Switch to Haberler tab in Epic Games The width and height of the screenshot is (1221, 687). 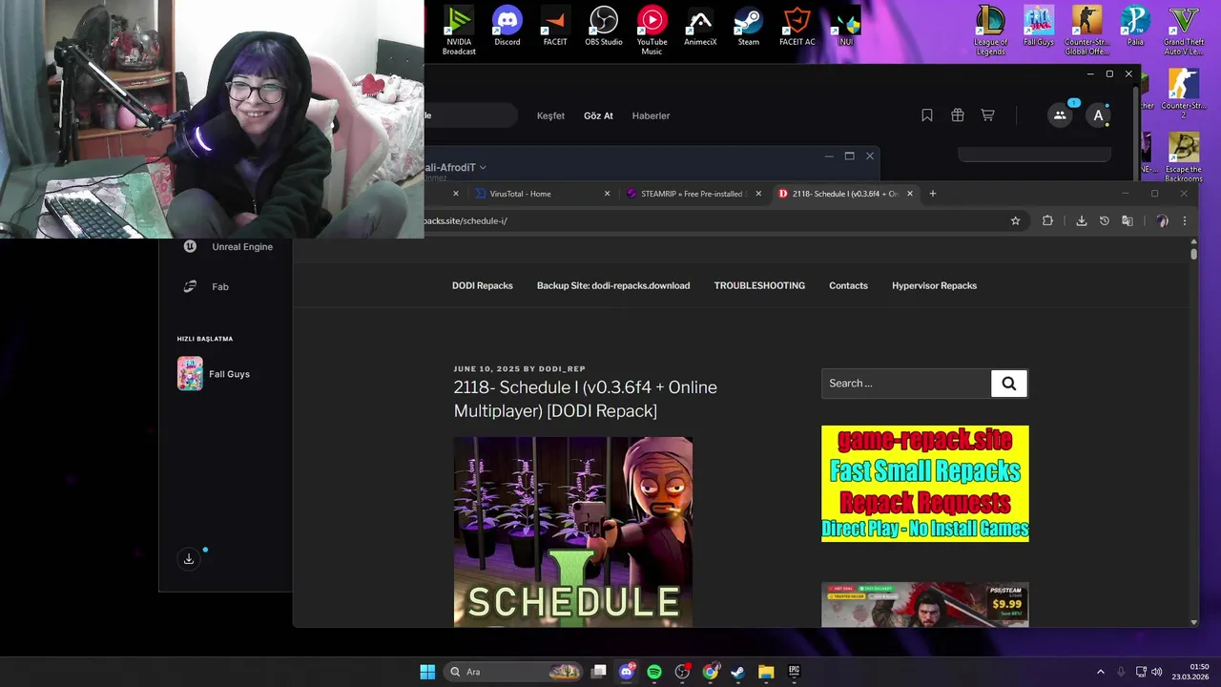(651, 115)
